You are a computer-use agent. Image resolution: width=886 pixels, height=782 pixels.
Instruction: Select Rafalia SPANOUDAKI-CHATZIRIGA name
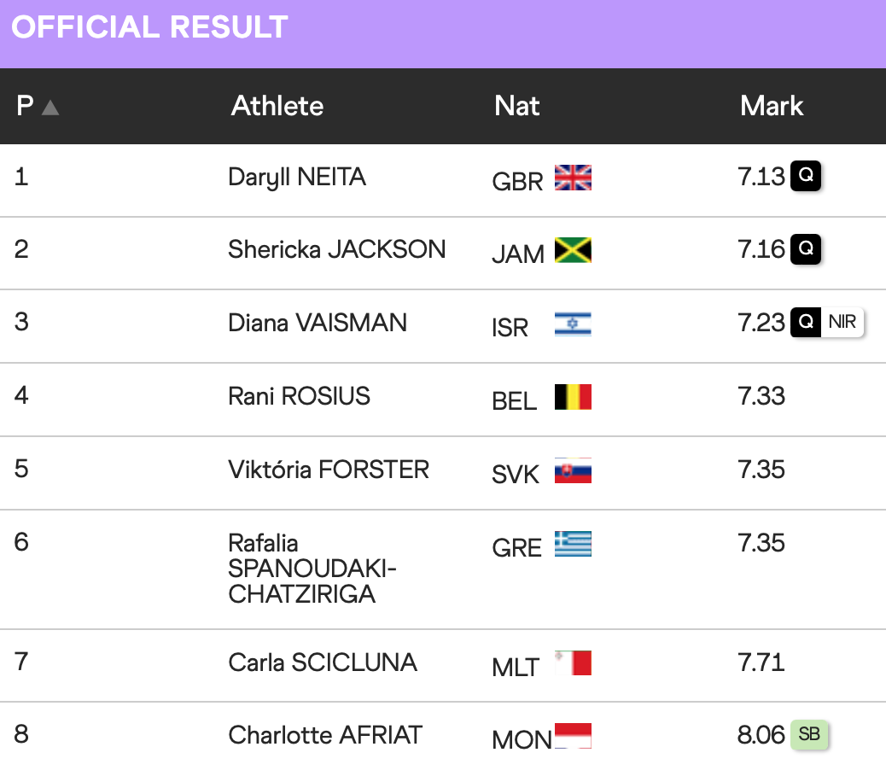312,569
